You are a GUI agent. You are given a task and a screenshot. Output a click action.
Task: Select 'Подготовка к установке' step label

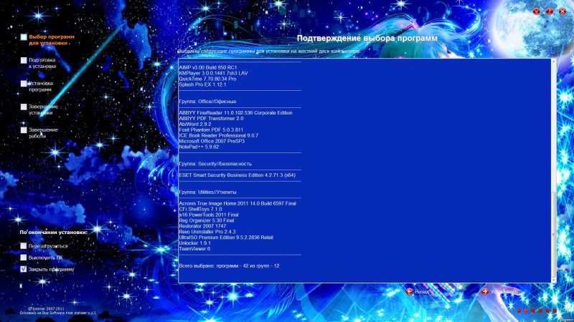[42, 63]
